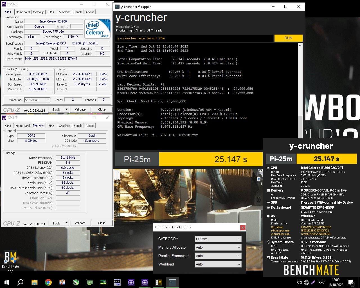Click the y-cruncher output scroll up arrow
Viewport: 360px width, 288px height.
coord(300,45)
